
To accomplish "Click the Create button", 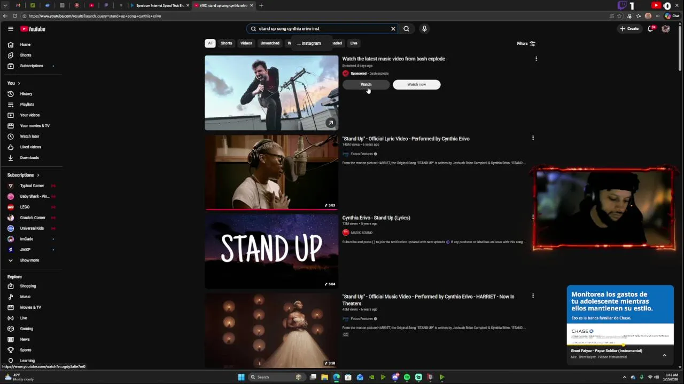I will [x=629, y=29].
